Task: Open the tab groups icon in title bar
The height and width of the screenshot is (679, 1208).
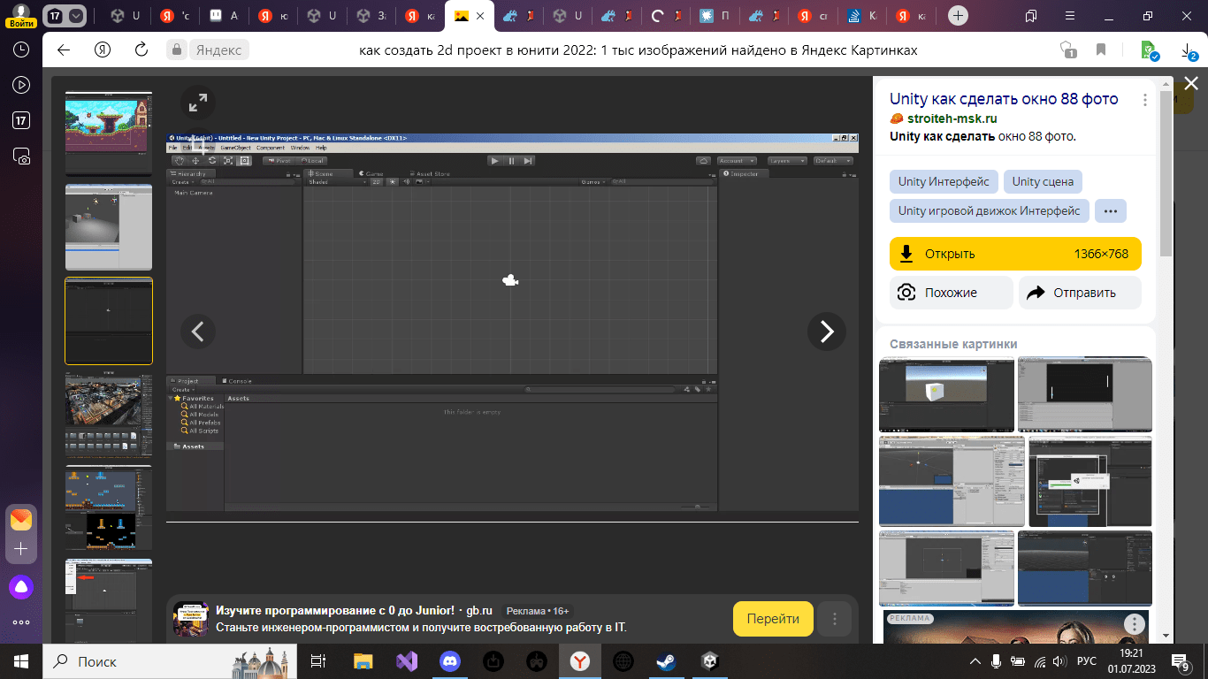Action: click(1031, 16)
